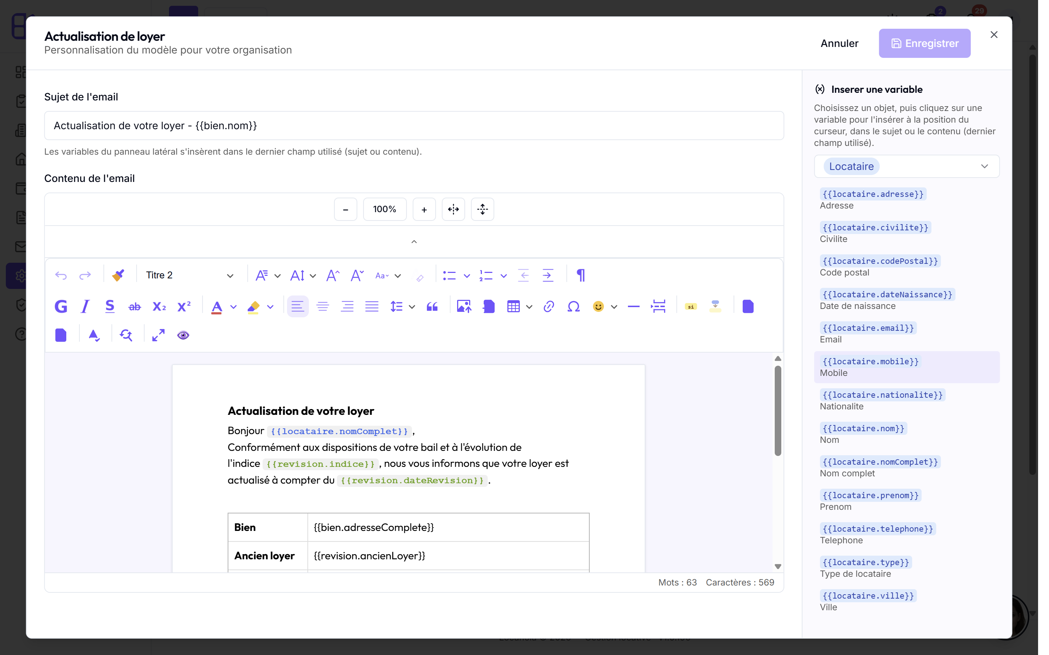Open the font color picker arrow
Screen dimensions: 1049x655
click(233, 307)
